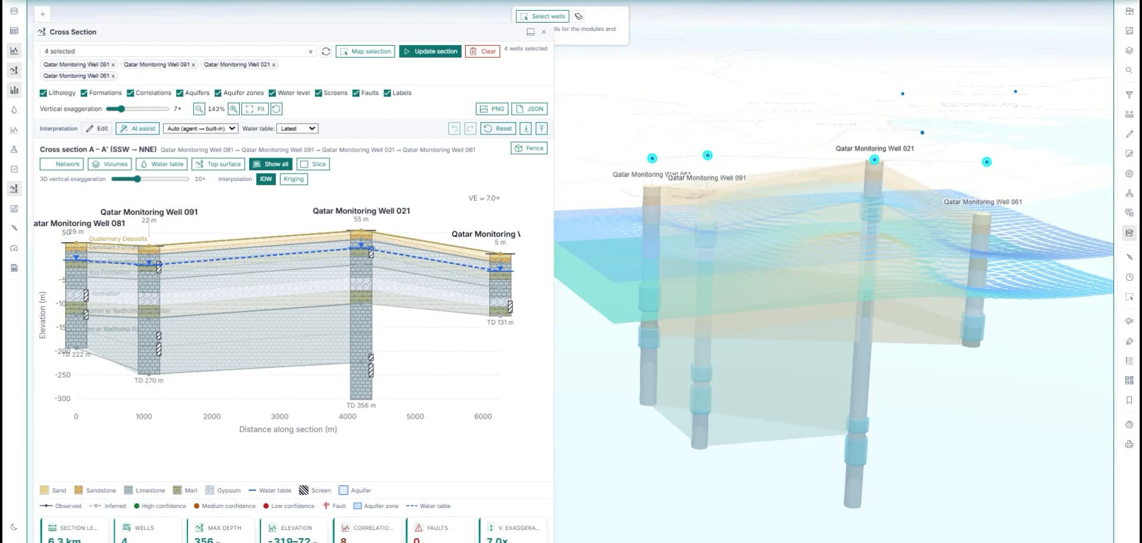Uncheck the Correlations checkbox

click(130, 93)
